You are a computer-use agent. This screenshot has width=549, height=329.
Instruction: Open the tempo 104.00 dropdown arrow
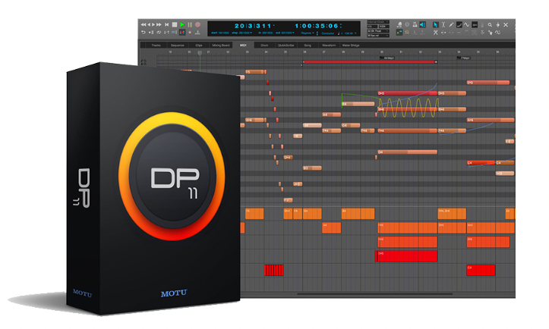click(x=355, y=33)
